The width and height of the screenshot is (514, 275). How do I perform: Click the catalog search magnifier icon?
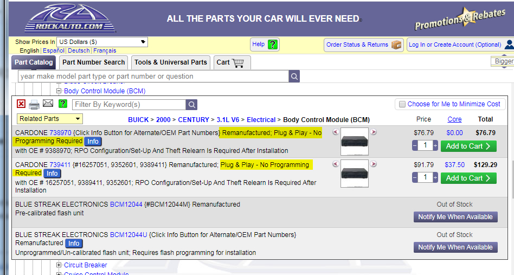click(x=294, y=76)
